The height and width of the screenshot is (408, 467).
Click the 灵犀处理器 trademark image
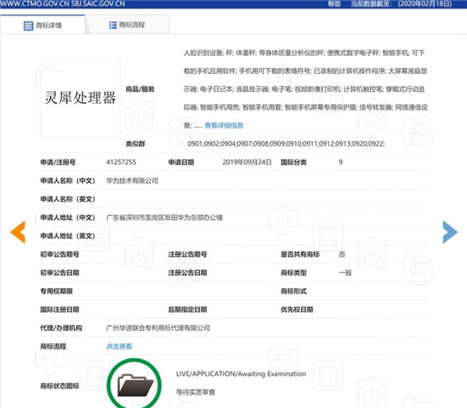pyautogui.click(x=80, y=100)
